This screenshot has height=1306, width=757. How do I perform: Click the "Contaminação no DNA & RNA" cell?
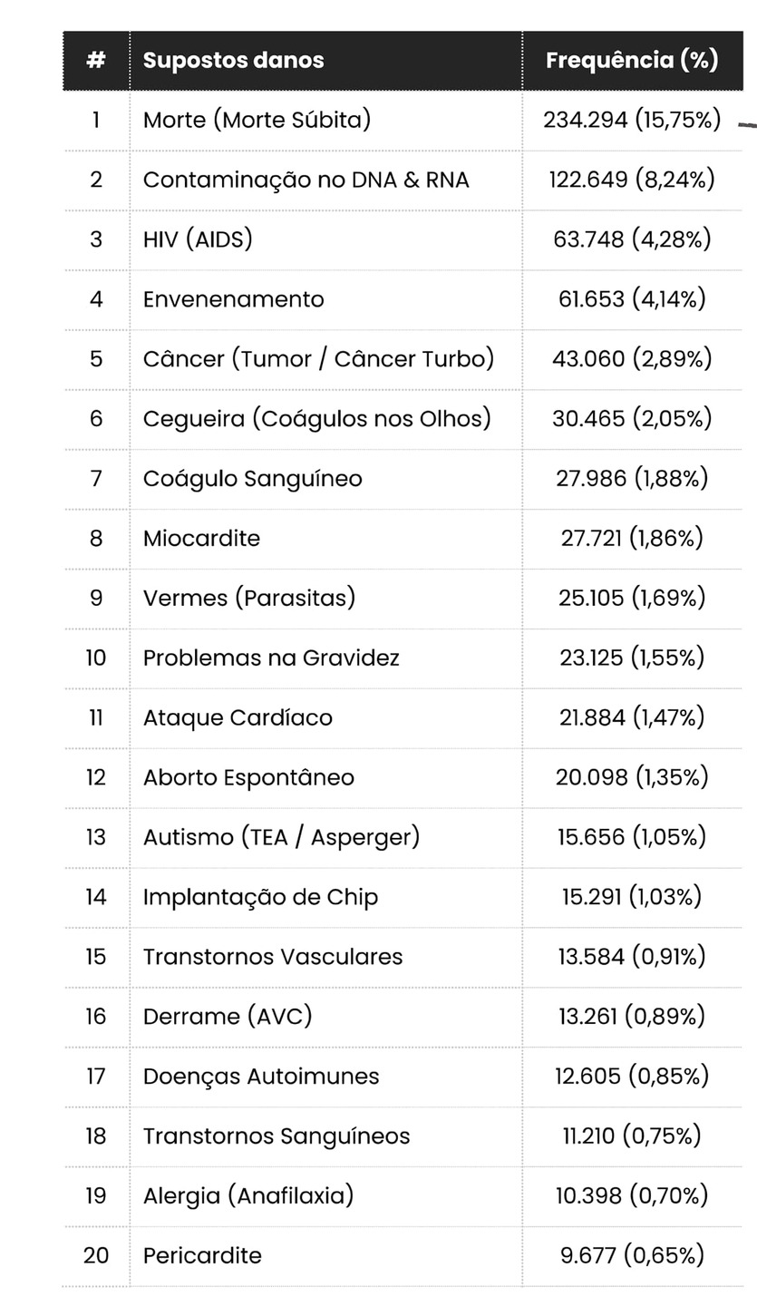click(x=306, y=180)
